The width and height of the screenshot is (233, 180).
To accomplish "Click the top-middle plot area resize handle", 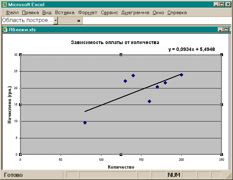I will pyautogui.click(x=121, y=55).
